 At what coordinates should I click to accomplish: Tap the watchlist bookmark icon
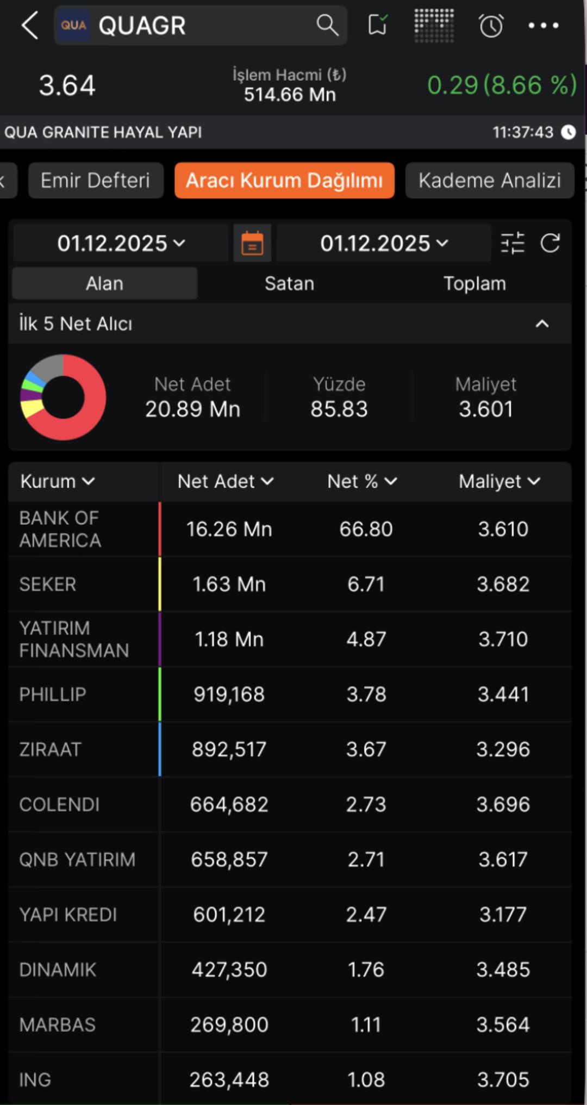378,25
